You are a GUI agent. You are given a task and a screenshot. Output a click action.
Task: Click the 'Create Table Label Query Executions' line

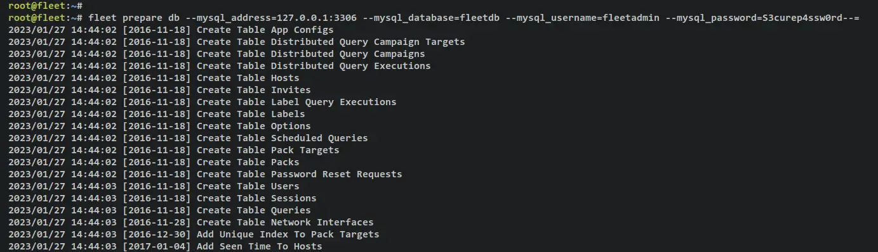203,102
